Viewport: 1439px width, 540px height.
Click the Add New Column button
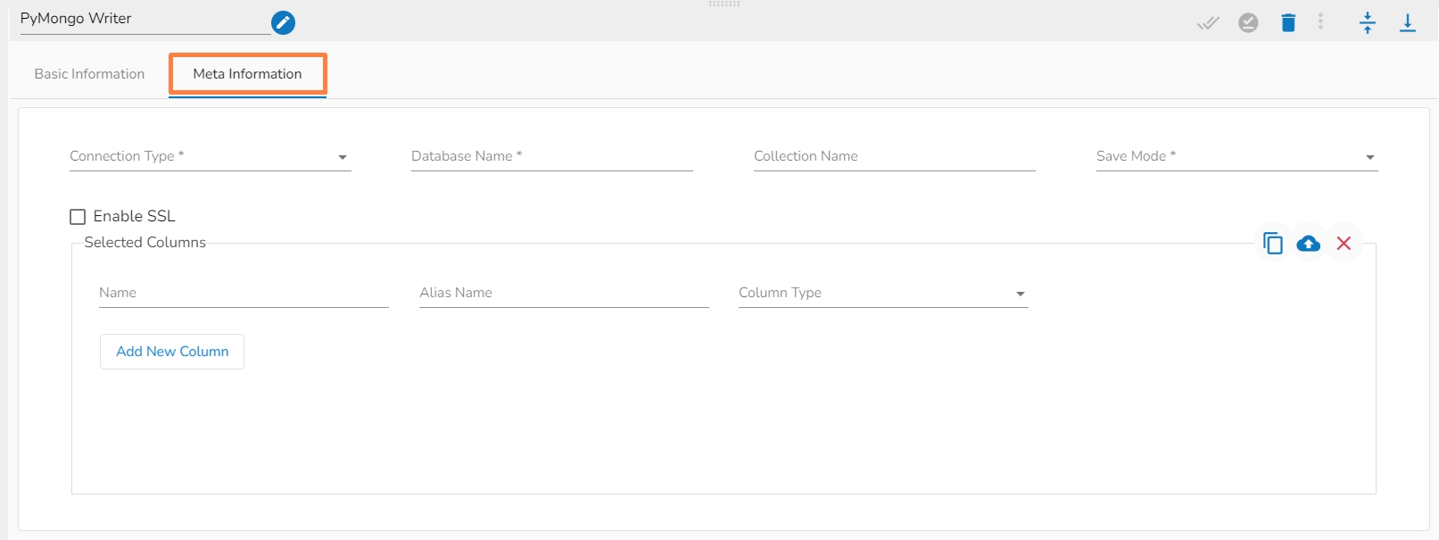tap(172, 352)
